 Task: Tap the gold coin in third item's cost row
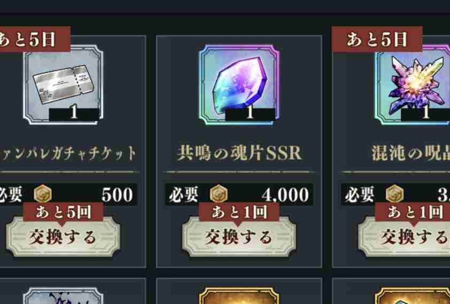pyautogui.click(x=394, y=194)
